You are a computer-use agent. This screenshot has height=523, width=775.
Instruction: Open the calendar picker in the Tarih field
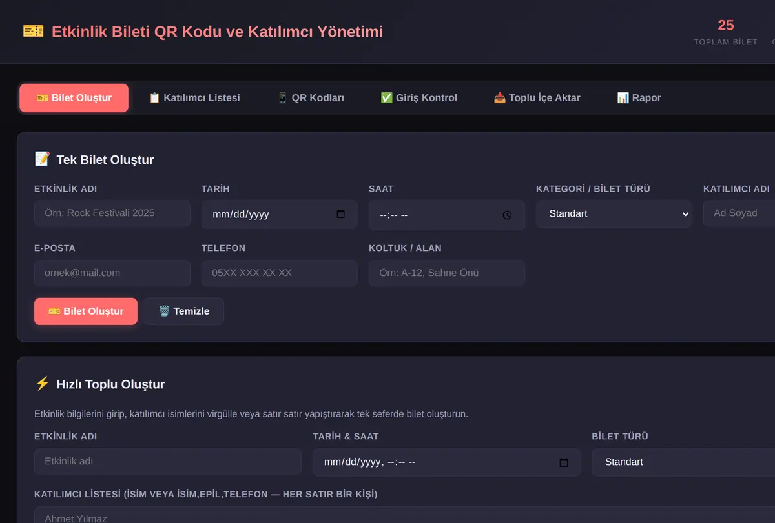(x=341, y=214)
